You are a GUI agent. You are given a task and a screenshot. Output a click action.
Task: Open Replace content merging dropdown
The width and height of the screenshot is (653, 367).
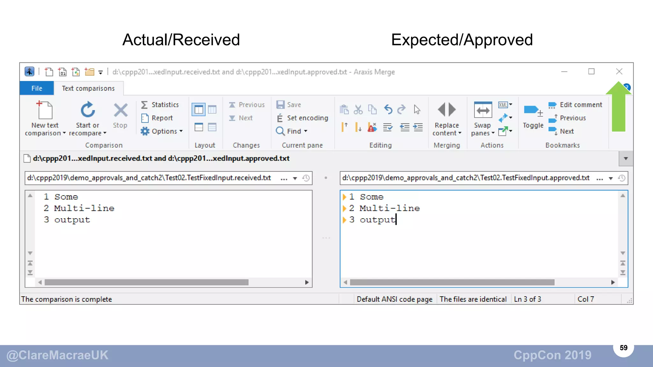pos(447,119)
